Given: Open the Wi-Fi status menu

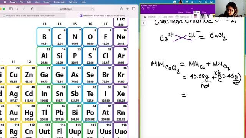Looking at the screenshot, I should pyautogui.click(x=200, y=2).
